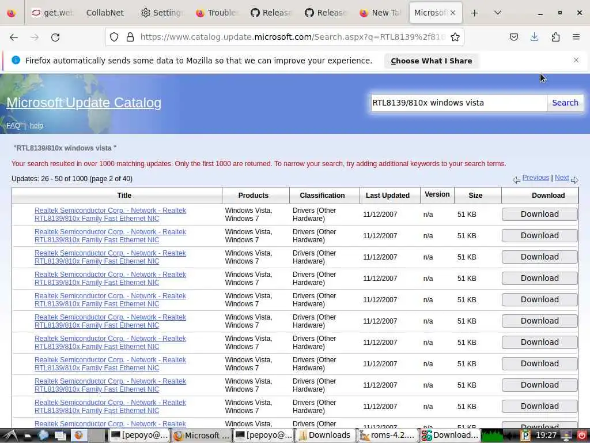Switch to roms-4.2 archive window in taskbar

(388, 436)
